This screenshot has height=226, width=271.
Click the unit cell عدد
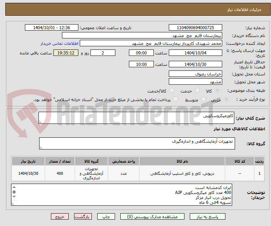124,173
